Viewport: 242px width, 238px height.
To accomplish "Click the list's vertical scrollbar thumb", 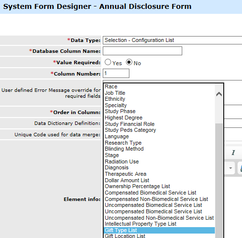I will pos(219,181).
